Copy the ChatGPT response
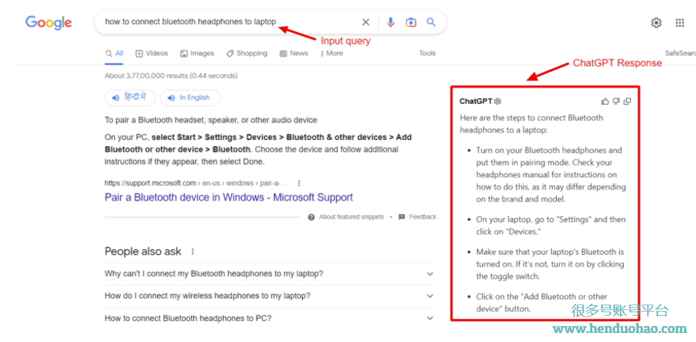The height and width of the screenshot is (342, 696). tap(627, 102)
